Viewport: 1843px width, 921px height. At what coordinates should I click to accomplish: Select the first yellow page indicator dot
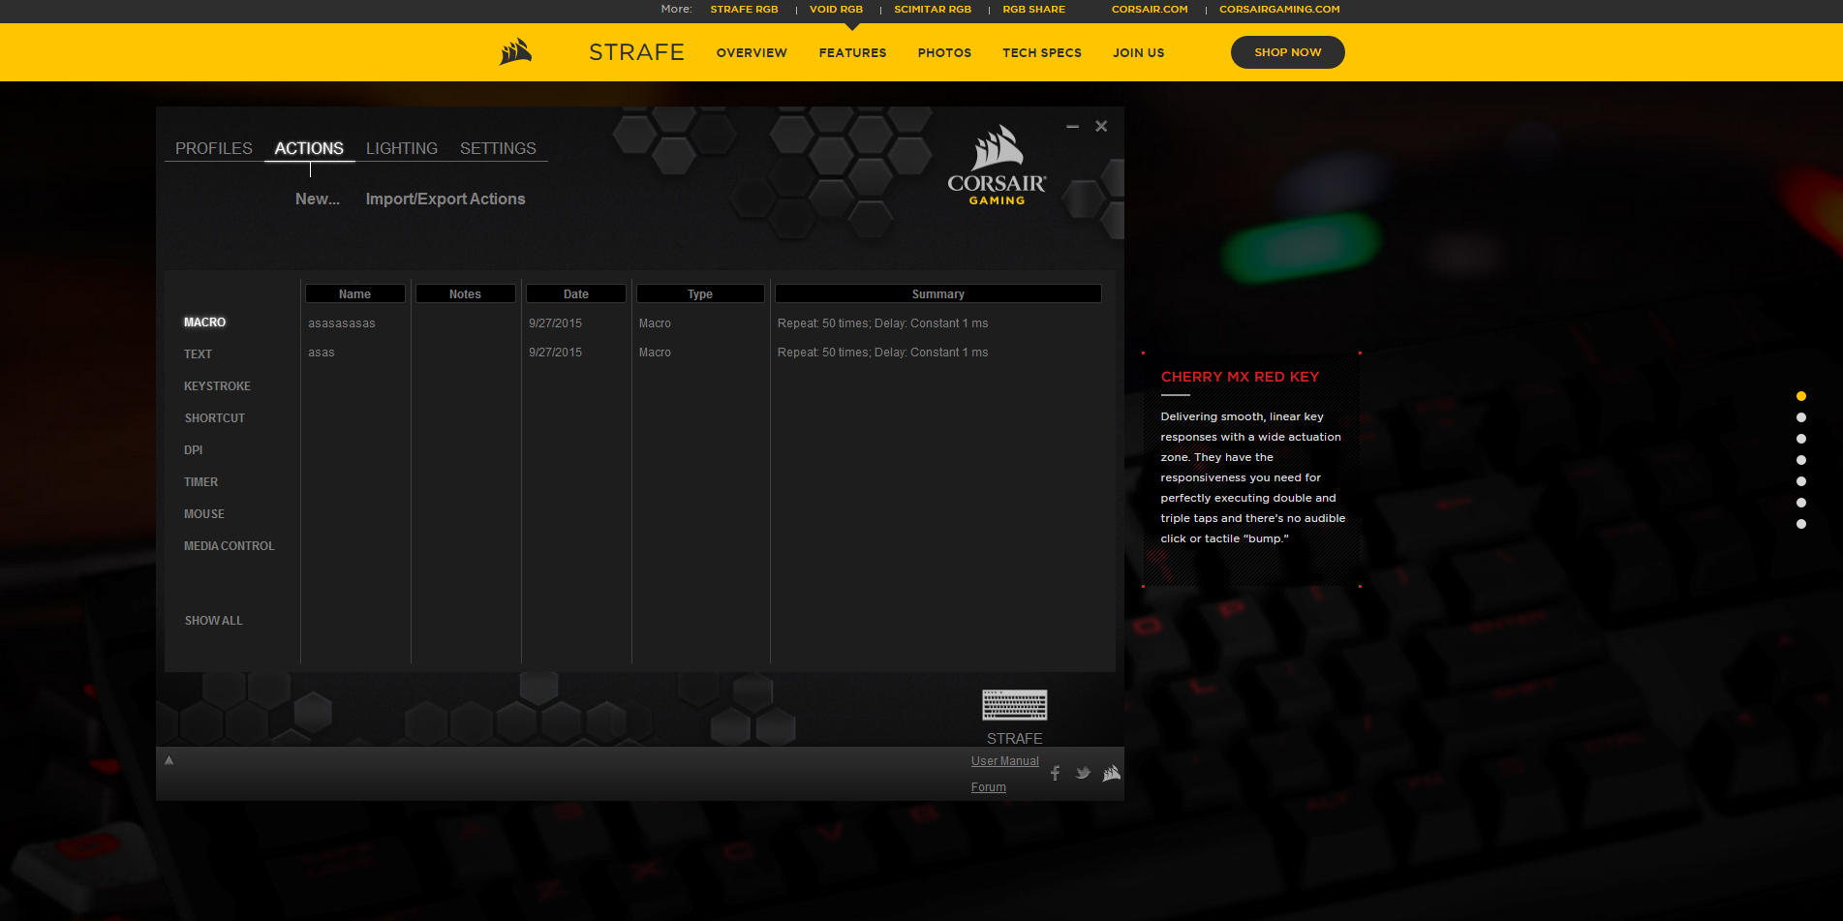pos(1800,396)
